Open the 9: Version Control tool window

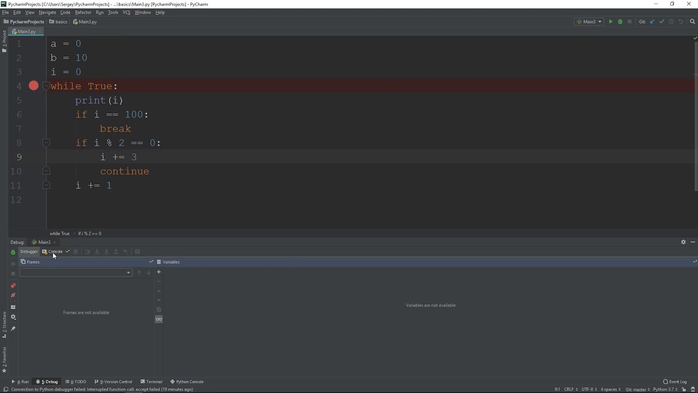pyautogui.click(x=113, y=382)
